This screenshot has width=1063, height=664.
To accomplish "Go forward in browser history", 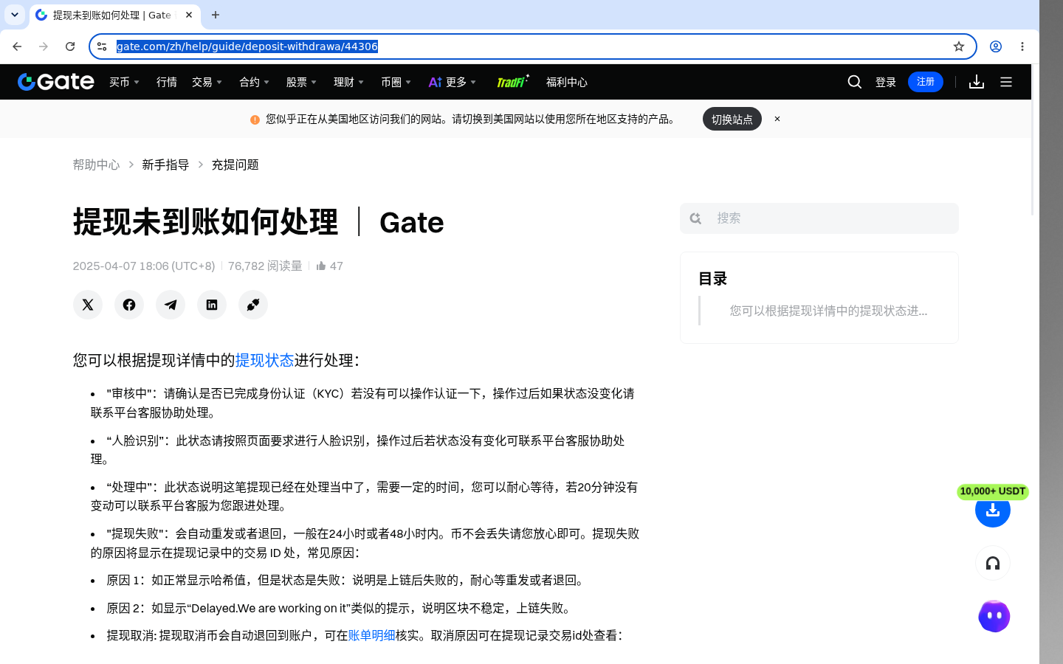I will click(x=44, y=46).
